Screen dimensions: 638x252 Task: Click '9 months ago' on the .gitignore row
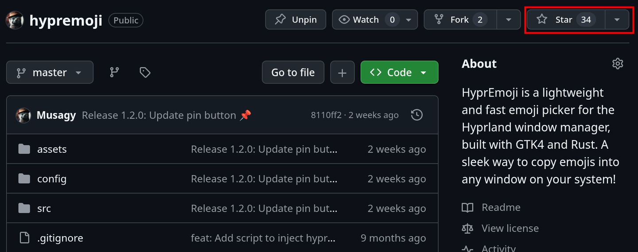(393, 238)
